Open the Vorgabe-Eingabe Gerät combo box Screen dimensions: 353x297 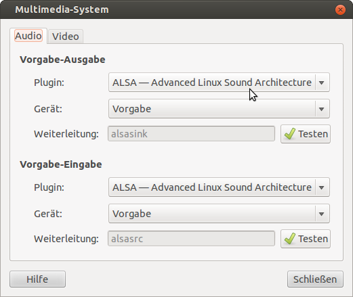(x=219, y=214)
